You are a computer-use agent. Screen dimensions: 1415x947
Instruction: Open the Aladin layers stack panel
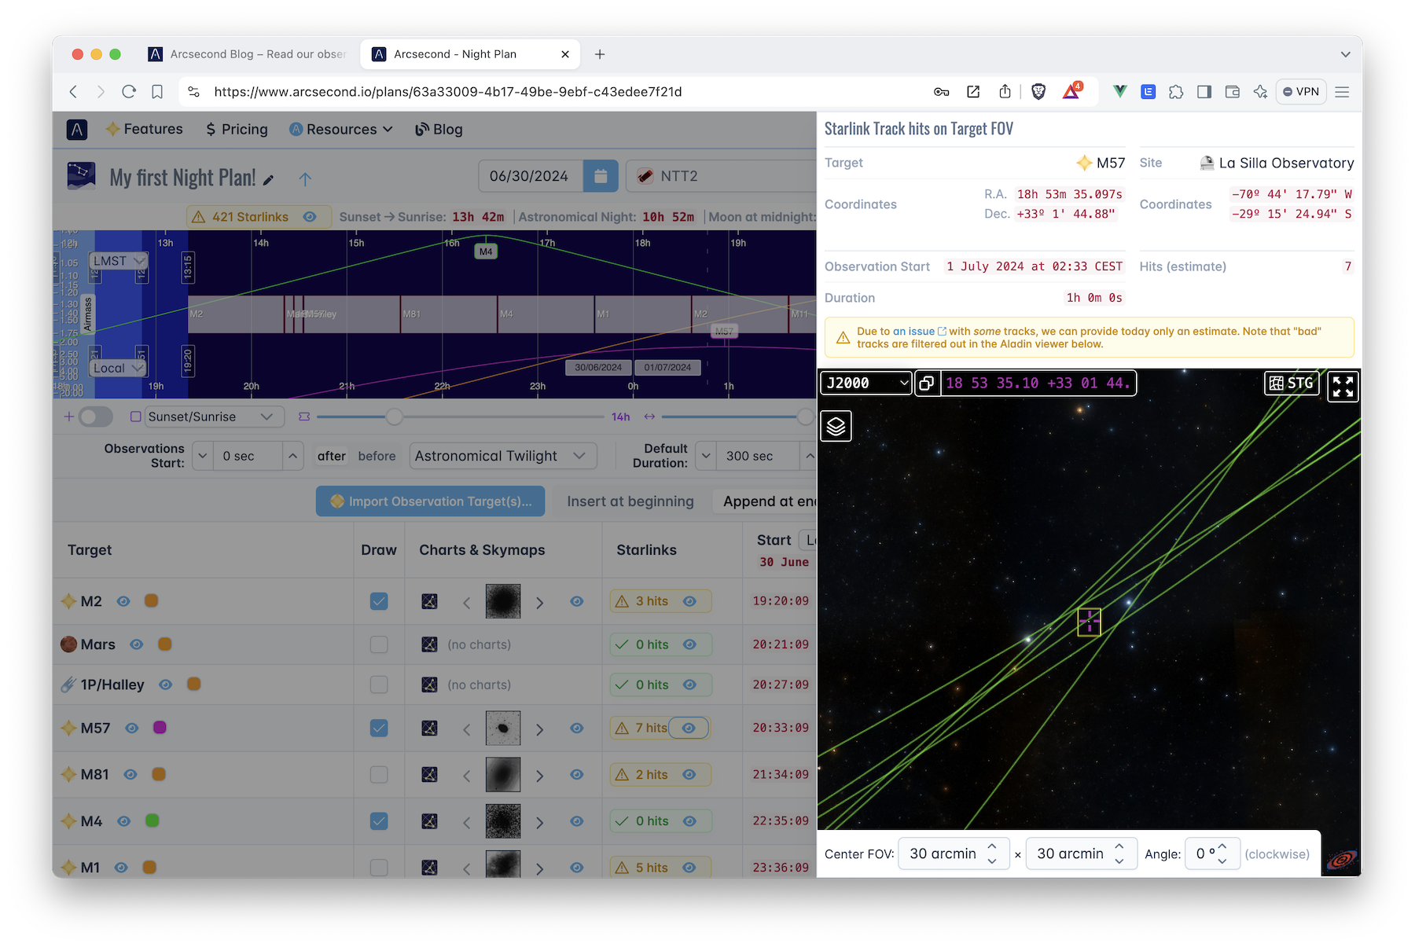pyautogui.click(x=836, y=426)
